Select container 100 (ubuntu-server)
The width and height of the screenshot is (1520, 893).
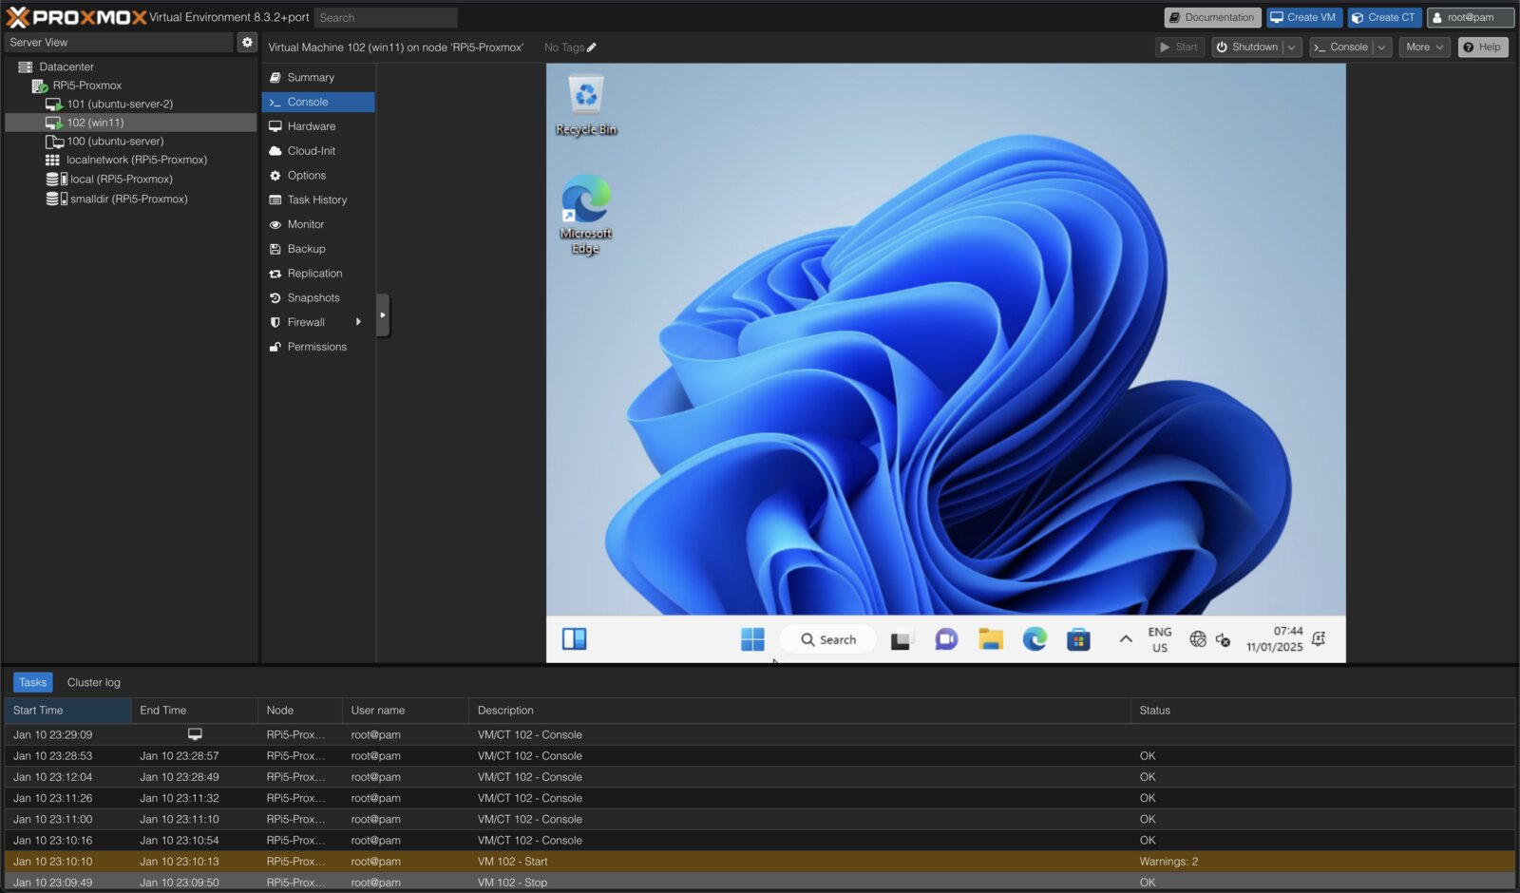tap(115, 142)
